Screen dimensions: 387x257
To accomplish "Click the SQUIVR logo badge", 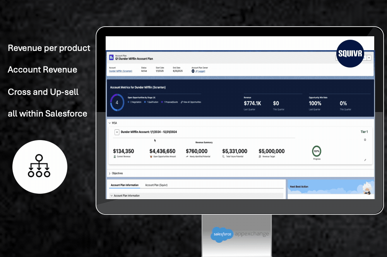I will (x=350, y=54).
